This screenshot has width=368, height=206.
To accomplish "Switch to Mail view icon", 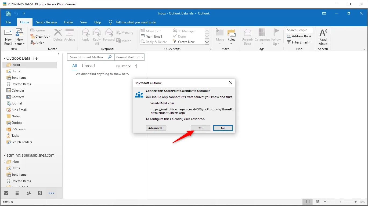I will [x=6, y=193].
